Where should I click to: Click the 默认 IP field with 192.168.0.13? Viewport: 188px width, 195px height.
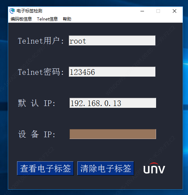113,103
